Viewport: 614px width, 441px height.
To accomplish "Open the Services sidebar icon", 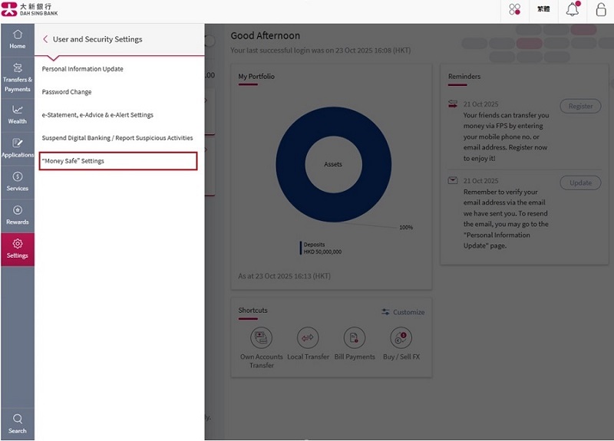I will coord(17,182).
